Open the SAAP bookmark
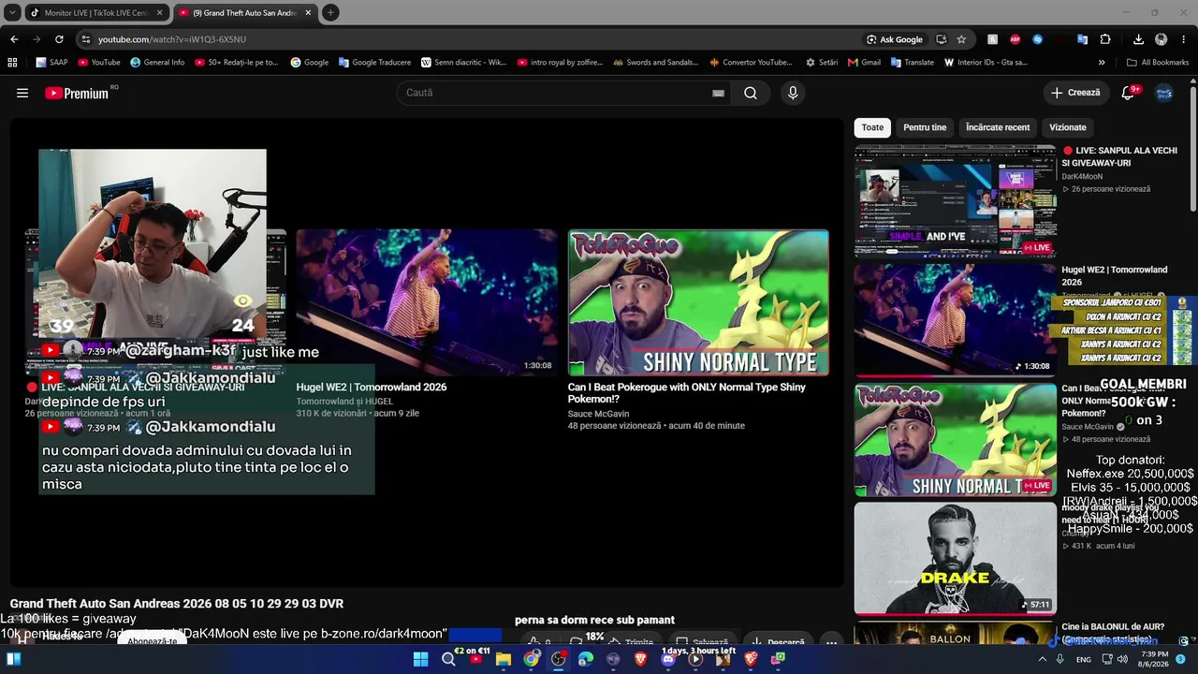The width and height of the screenshot is (1198, 674). tap(51, 63)
